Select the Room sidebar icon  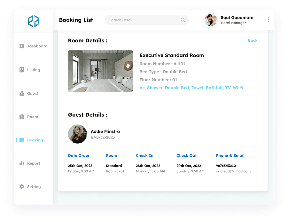pyautogui.click(x=21, y=117)
